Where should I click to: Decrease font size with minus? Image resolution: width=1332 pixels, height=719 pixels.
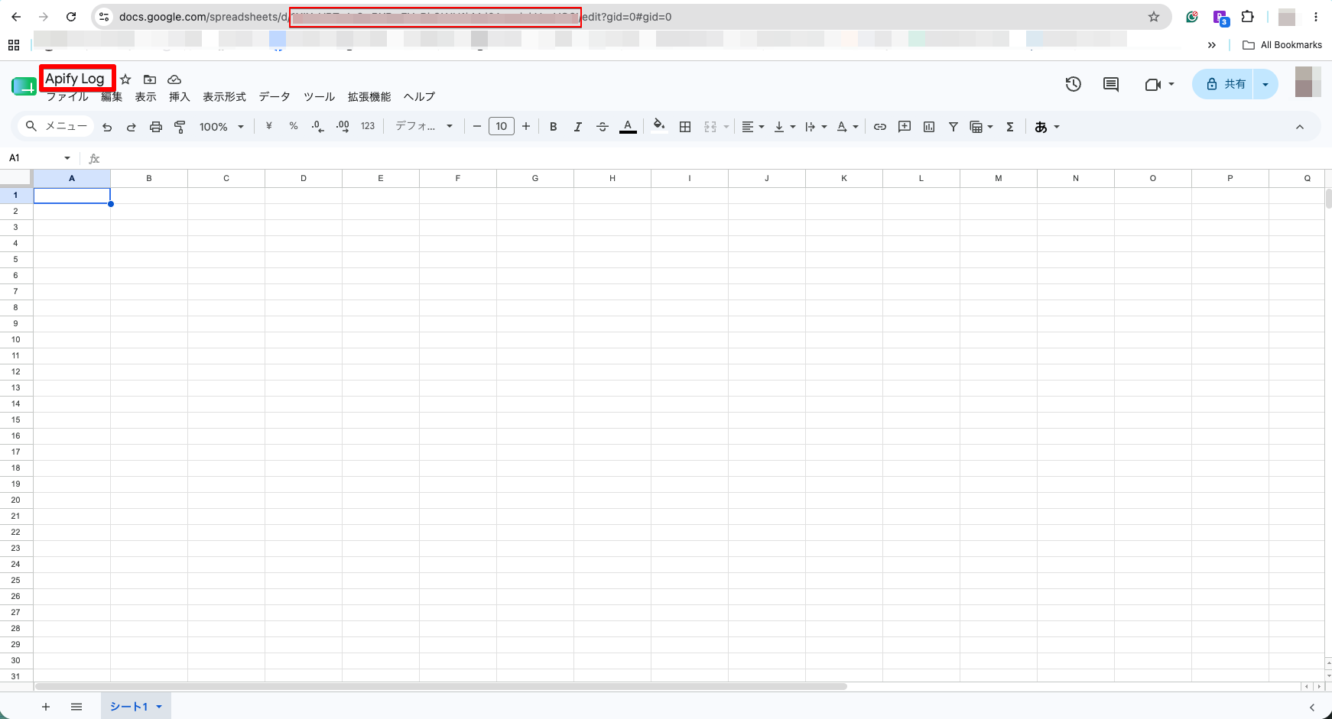pyautogui.click(x=477, y=127)
